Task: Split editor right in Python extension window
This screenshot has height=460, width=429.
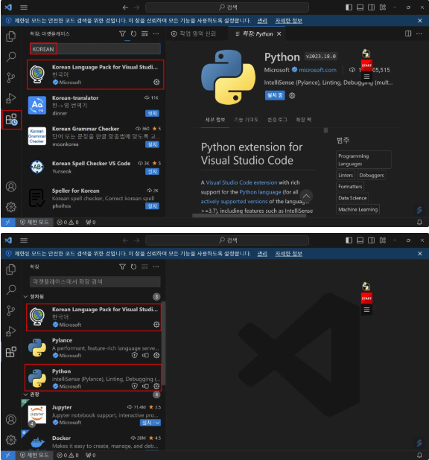Action: [408, 33]
